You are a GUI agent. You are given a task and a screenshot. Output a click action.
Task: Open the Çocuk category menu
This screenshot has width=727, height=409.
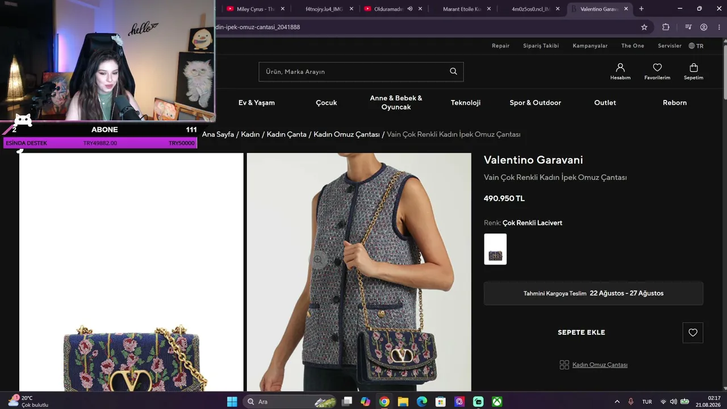pyautogui.click(x=327, y=103)
